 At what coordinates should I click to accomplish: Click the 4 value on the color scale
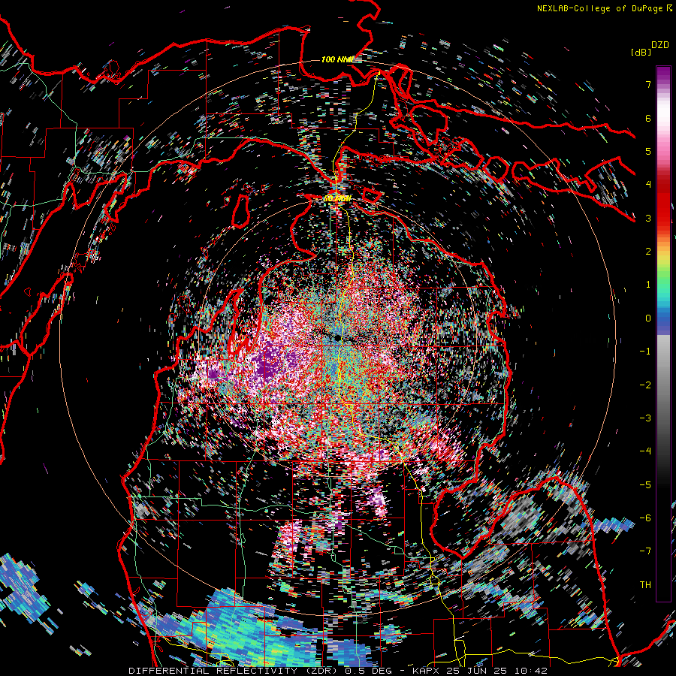pyautogui.click(x=648, y=185)
